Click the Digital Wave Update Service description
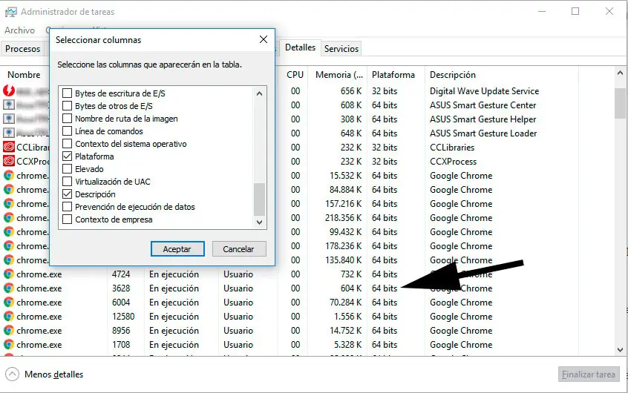This screenshot has width=628, height=393. (484, 91)
